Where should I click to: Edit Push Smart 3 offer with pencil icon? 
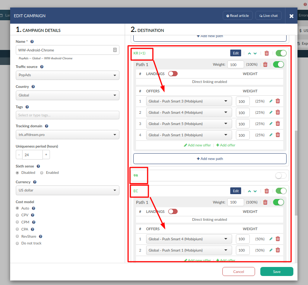click(271, 101)
